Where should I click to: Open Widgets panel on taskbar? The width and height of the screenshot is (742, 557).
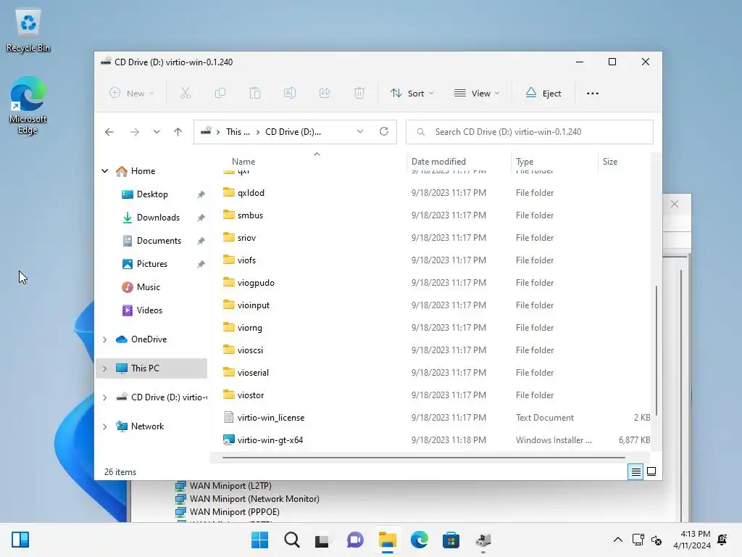pyautogui.click(x=20, y=540)
